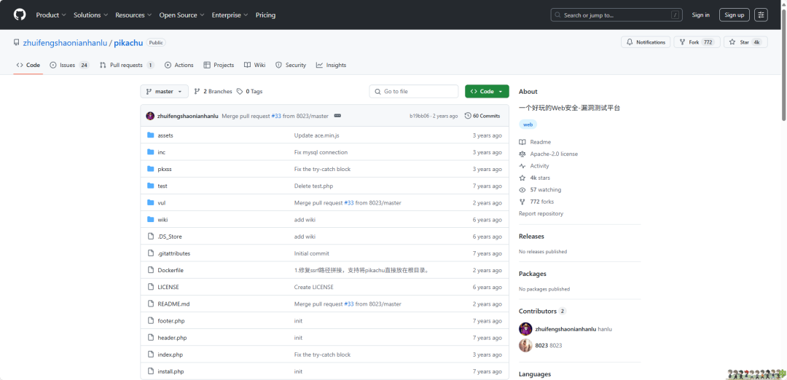Click the Sign in link
Image resolution: width=787 pixels, height=380 pixels.
coord(701,15)
